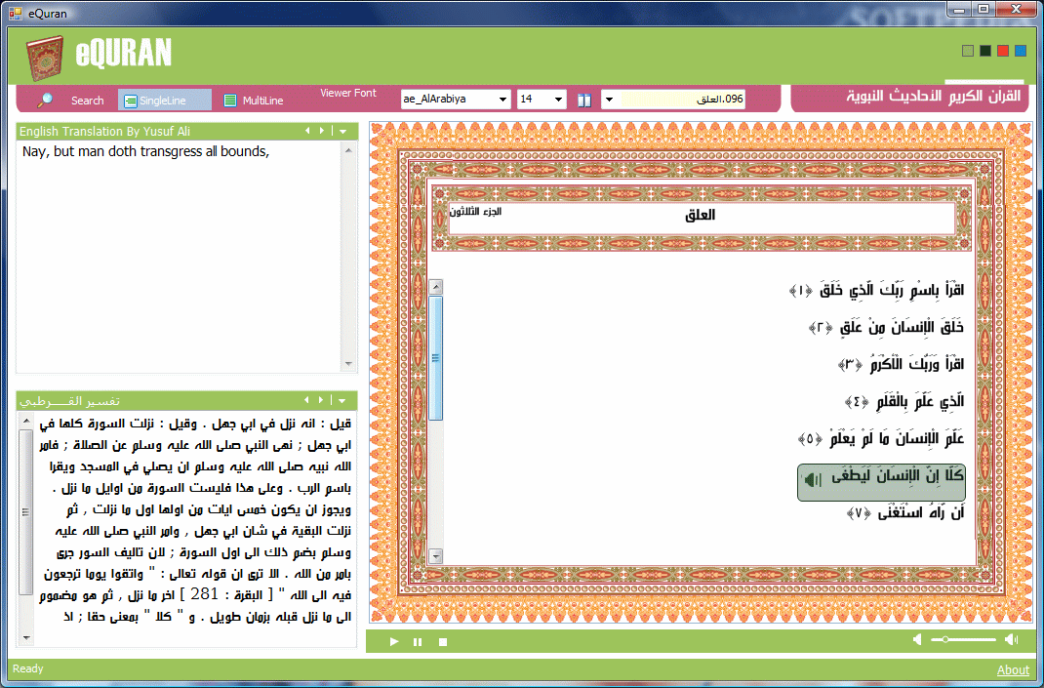Select verse 5 of the surah
The image size is (1044, 688).
881,439
